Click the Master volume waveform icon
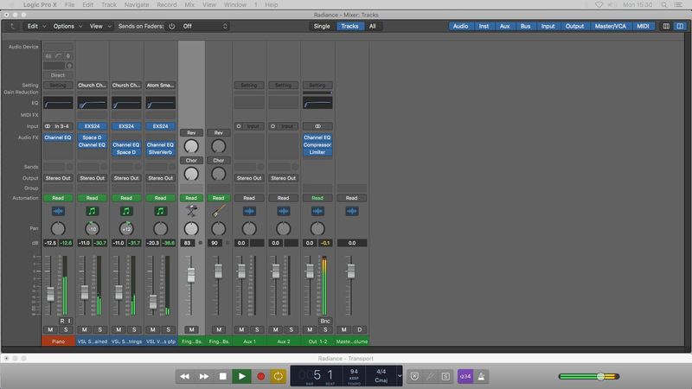This screenshot has width=692, height=389. point(351,211)
